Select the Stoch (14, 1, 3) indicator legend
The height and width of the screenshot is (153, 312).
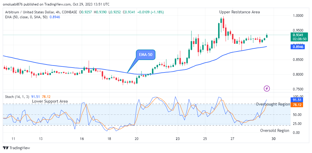pyautogui.click(x=17, y=96)
